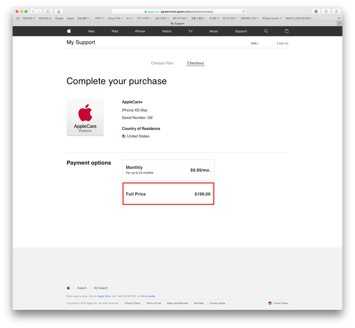Expand the Cloud bookmark folder
Screen dimensions: 355x328
[x=115, y=18]
